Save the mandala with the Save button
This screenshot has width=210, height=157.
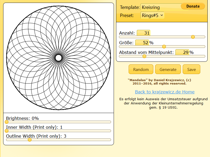(191, 69)
